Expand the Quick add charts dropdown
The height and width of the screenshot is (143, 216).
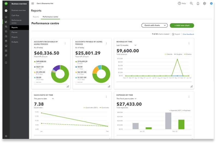pyautogui.click(x=155, y=25)
